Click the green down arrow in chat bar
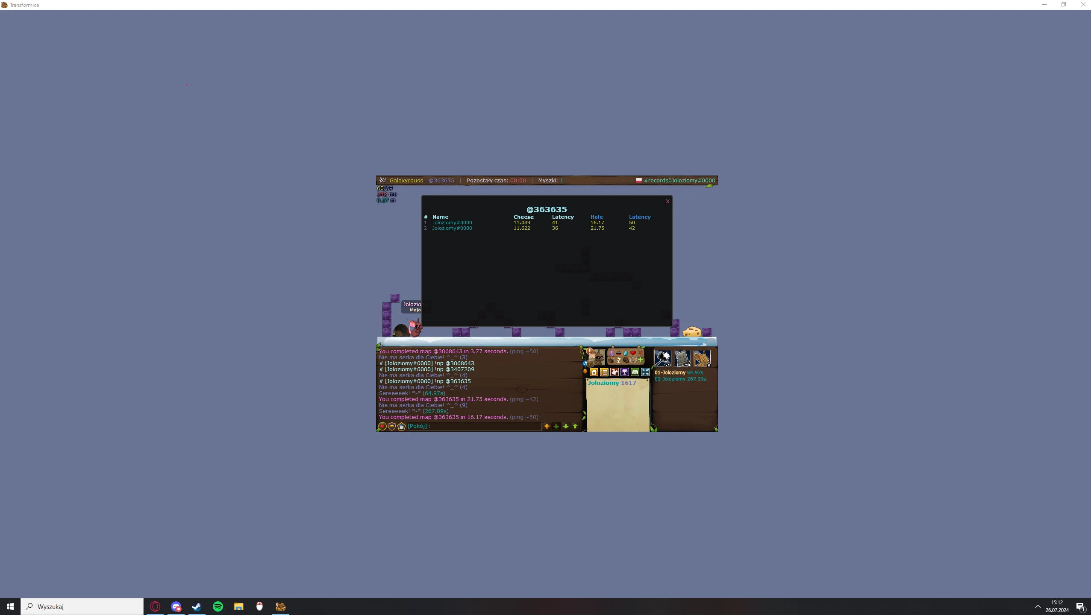 [565, 426]
